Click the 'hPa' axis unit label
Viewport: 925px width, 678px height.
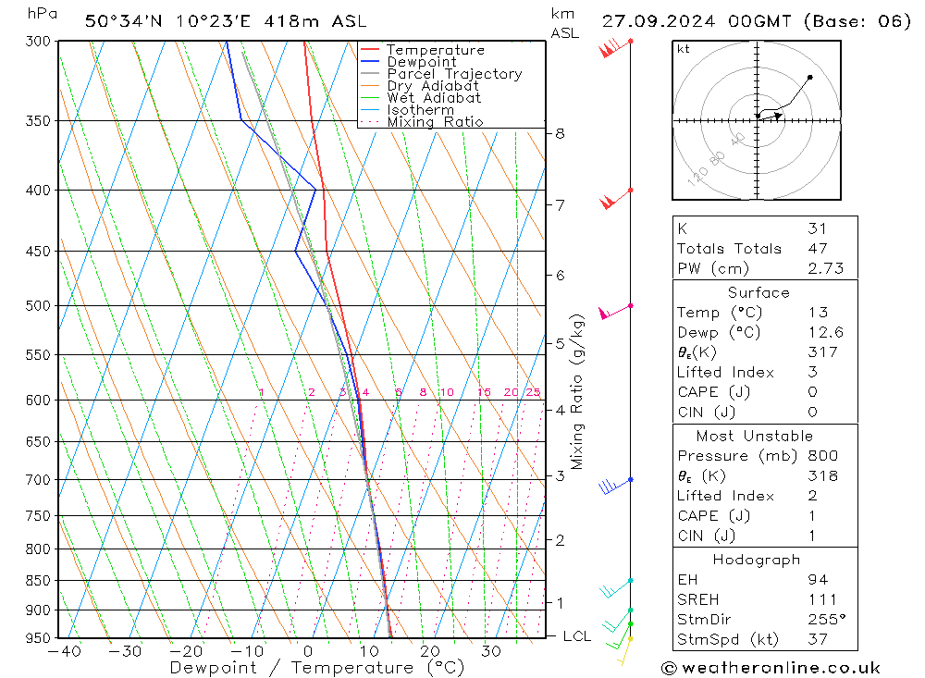43,14
